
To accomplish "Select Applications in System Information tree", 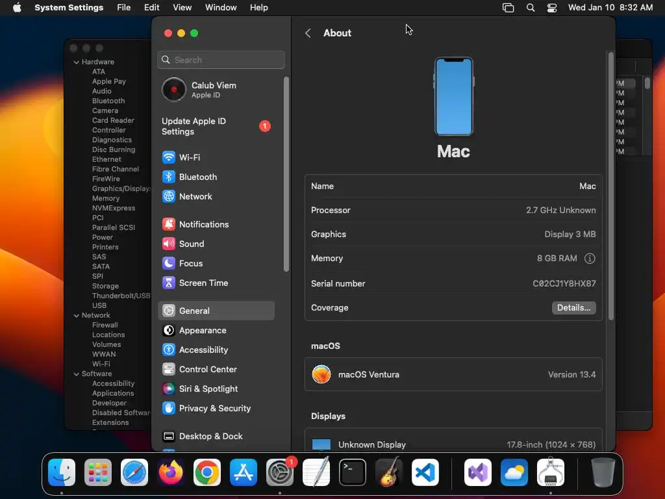I will (113, 394).
